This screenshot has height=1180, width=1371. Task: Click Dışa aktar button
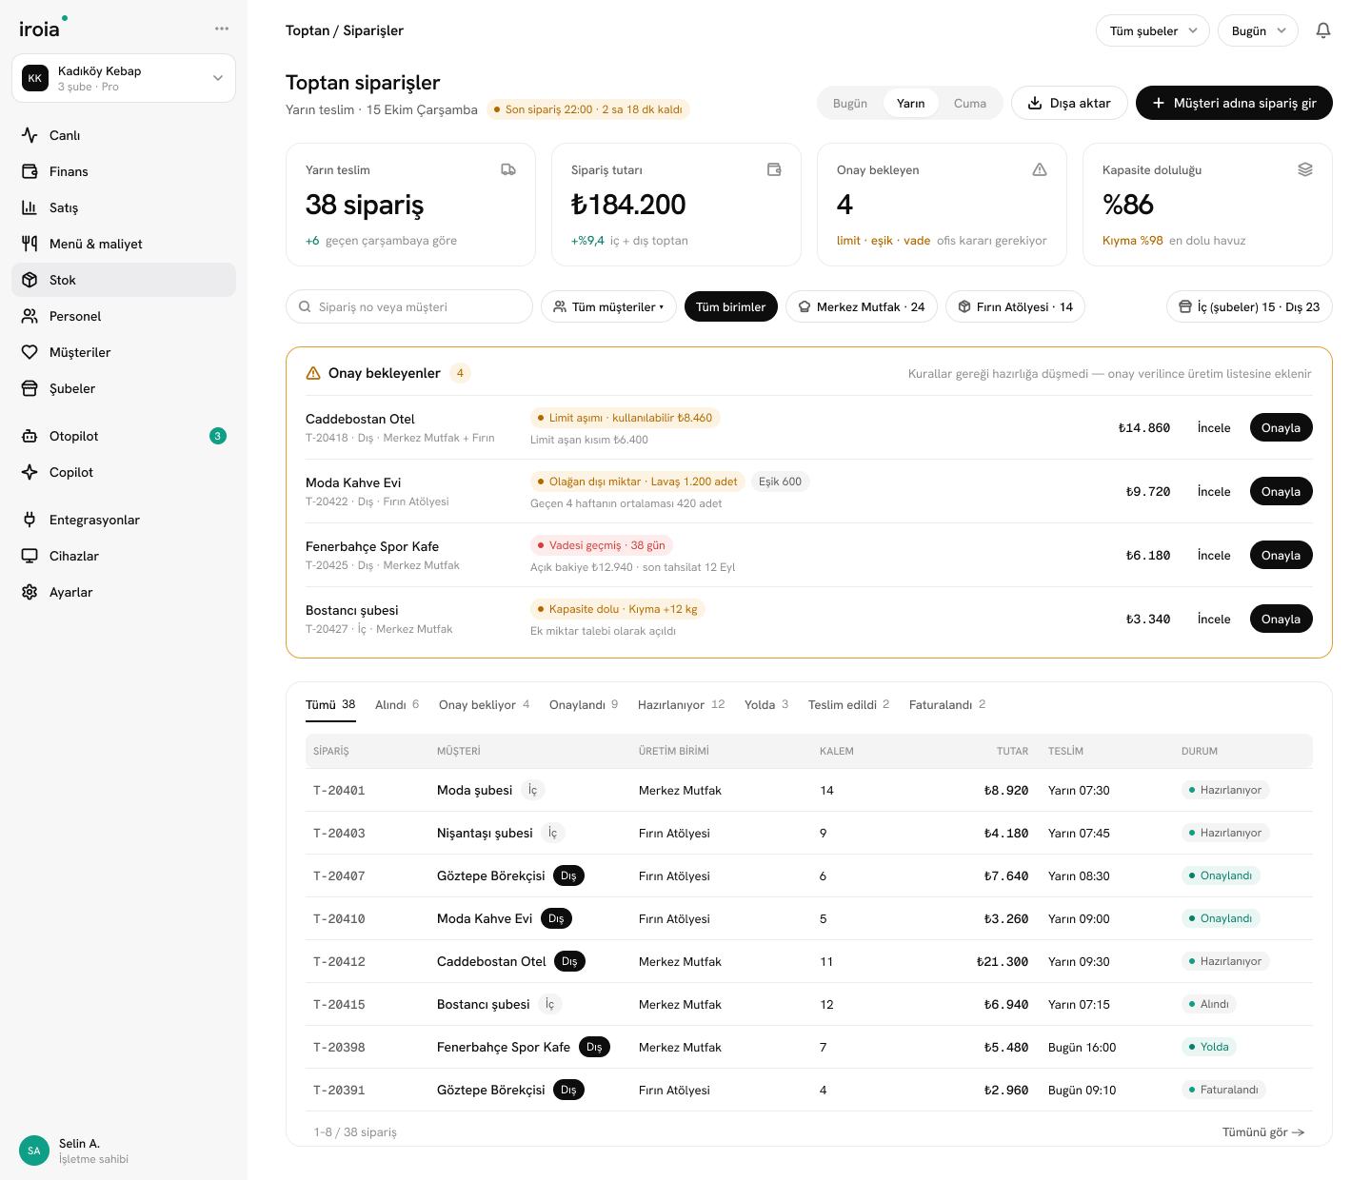point(1069,103)
